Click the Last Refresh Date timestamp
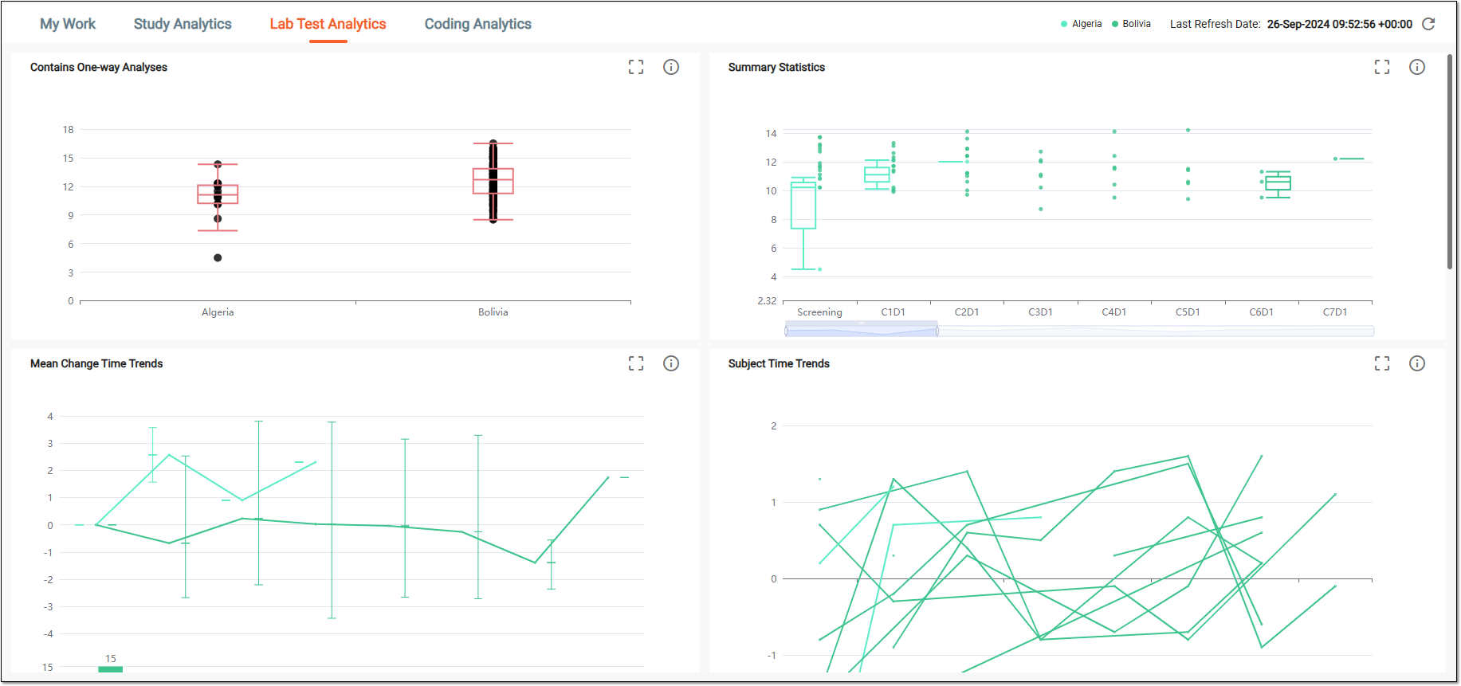 pyautogui.click(x=1340, y=24)
